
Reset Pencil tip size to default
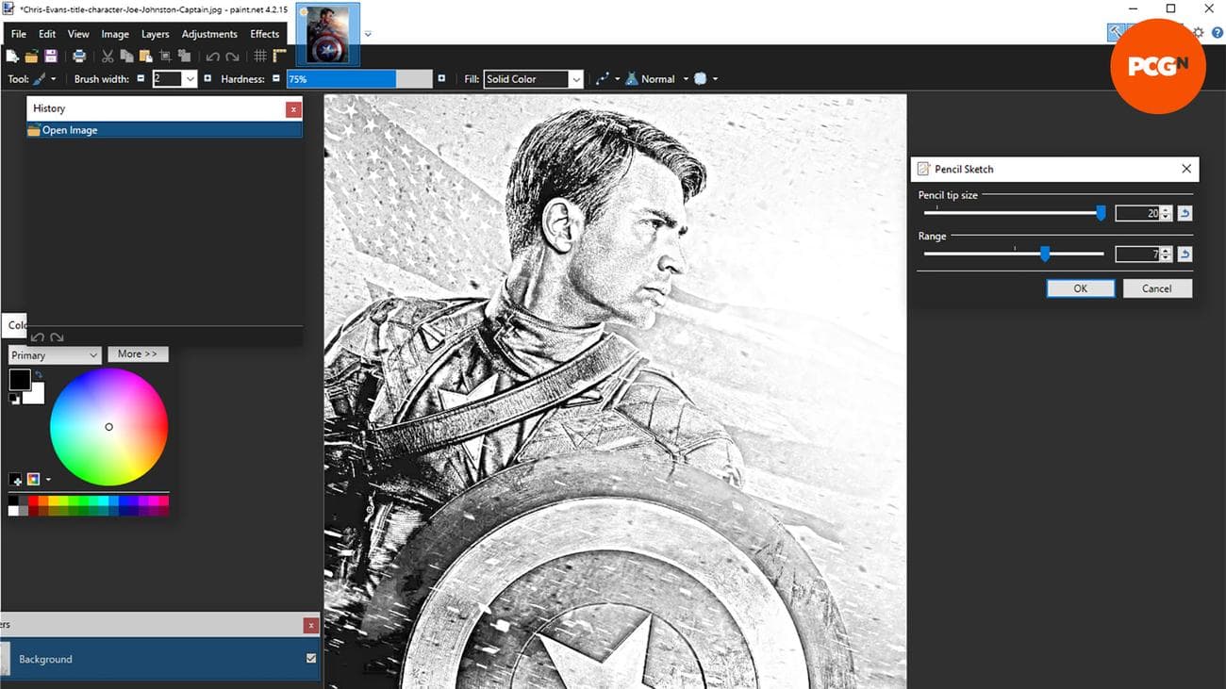pyautogui.click(x=1185, y=214)
